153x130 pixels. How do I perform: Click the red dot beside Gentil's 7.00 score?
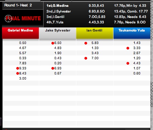[x=86, y=58]
